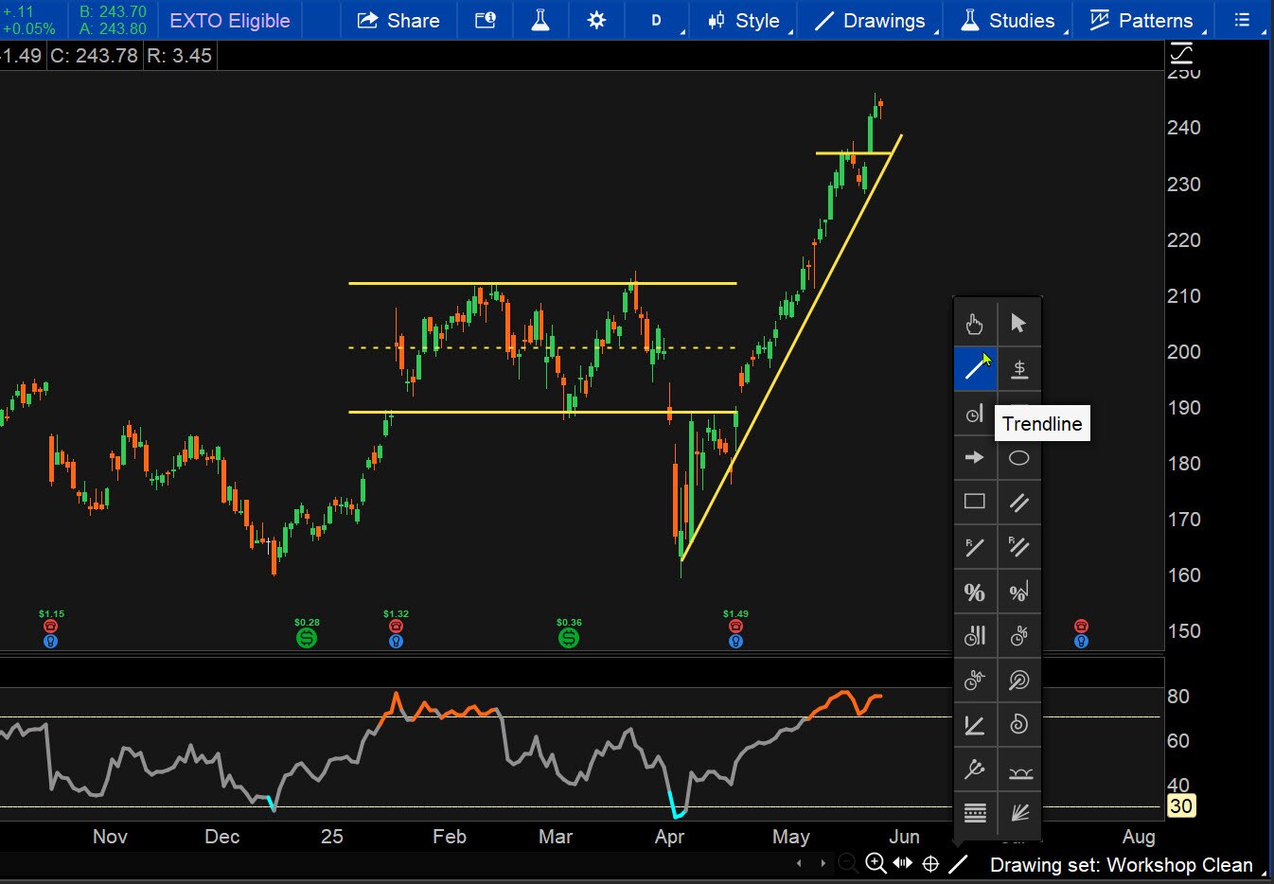Open chart settings with the gear icon
The height and width of the screenshot is (884, 1274).
pyautogui.click(x=596, y=20)
